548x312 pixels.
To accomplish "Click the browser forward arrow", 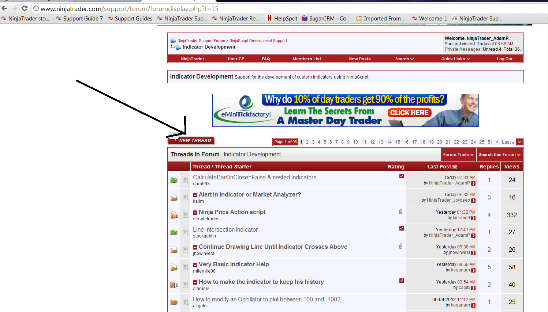I will coord(15,8).
